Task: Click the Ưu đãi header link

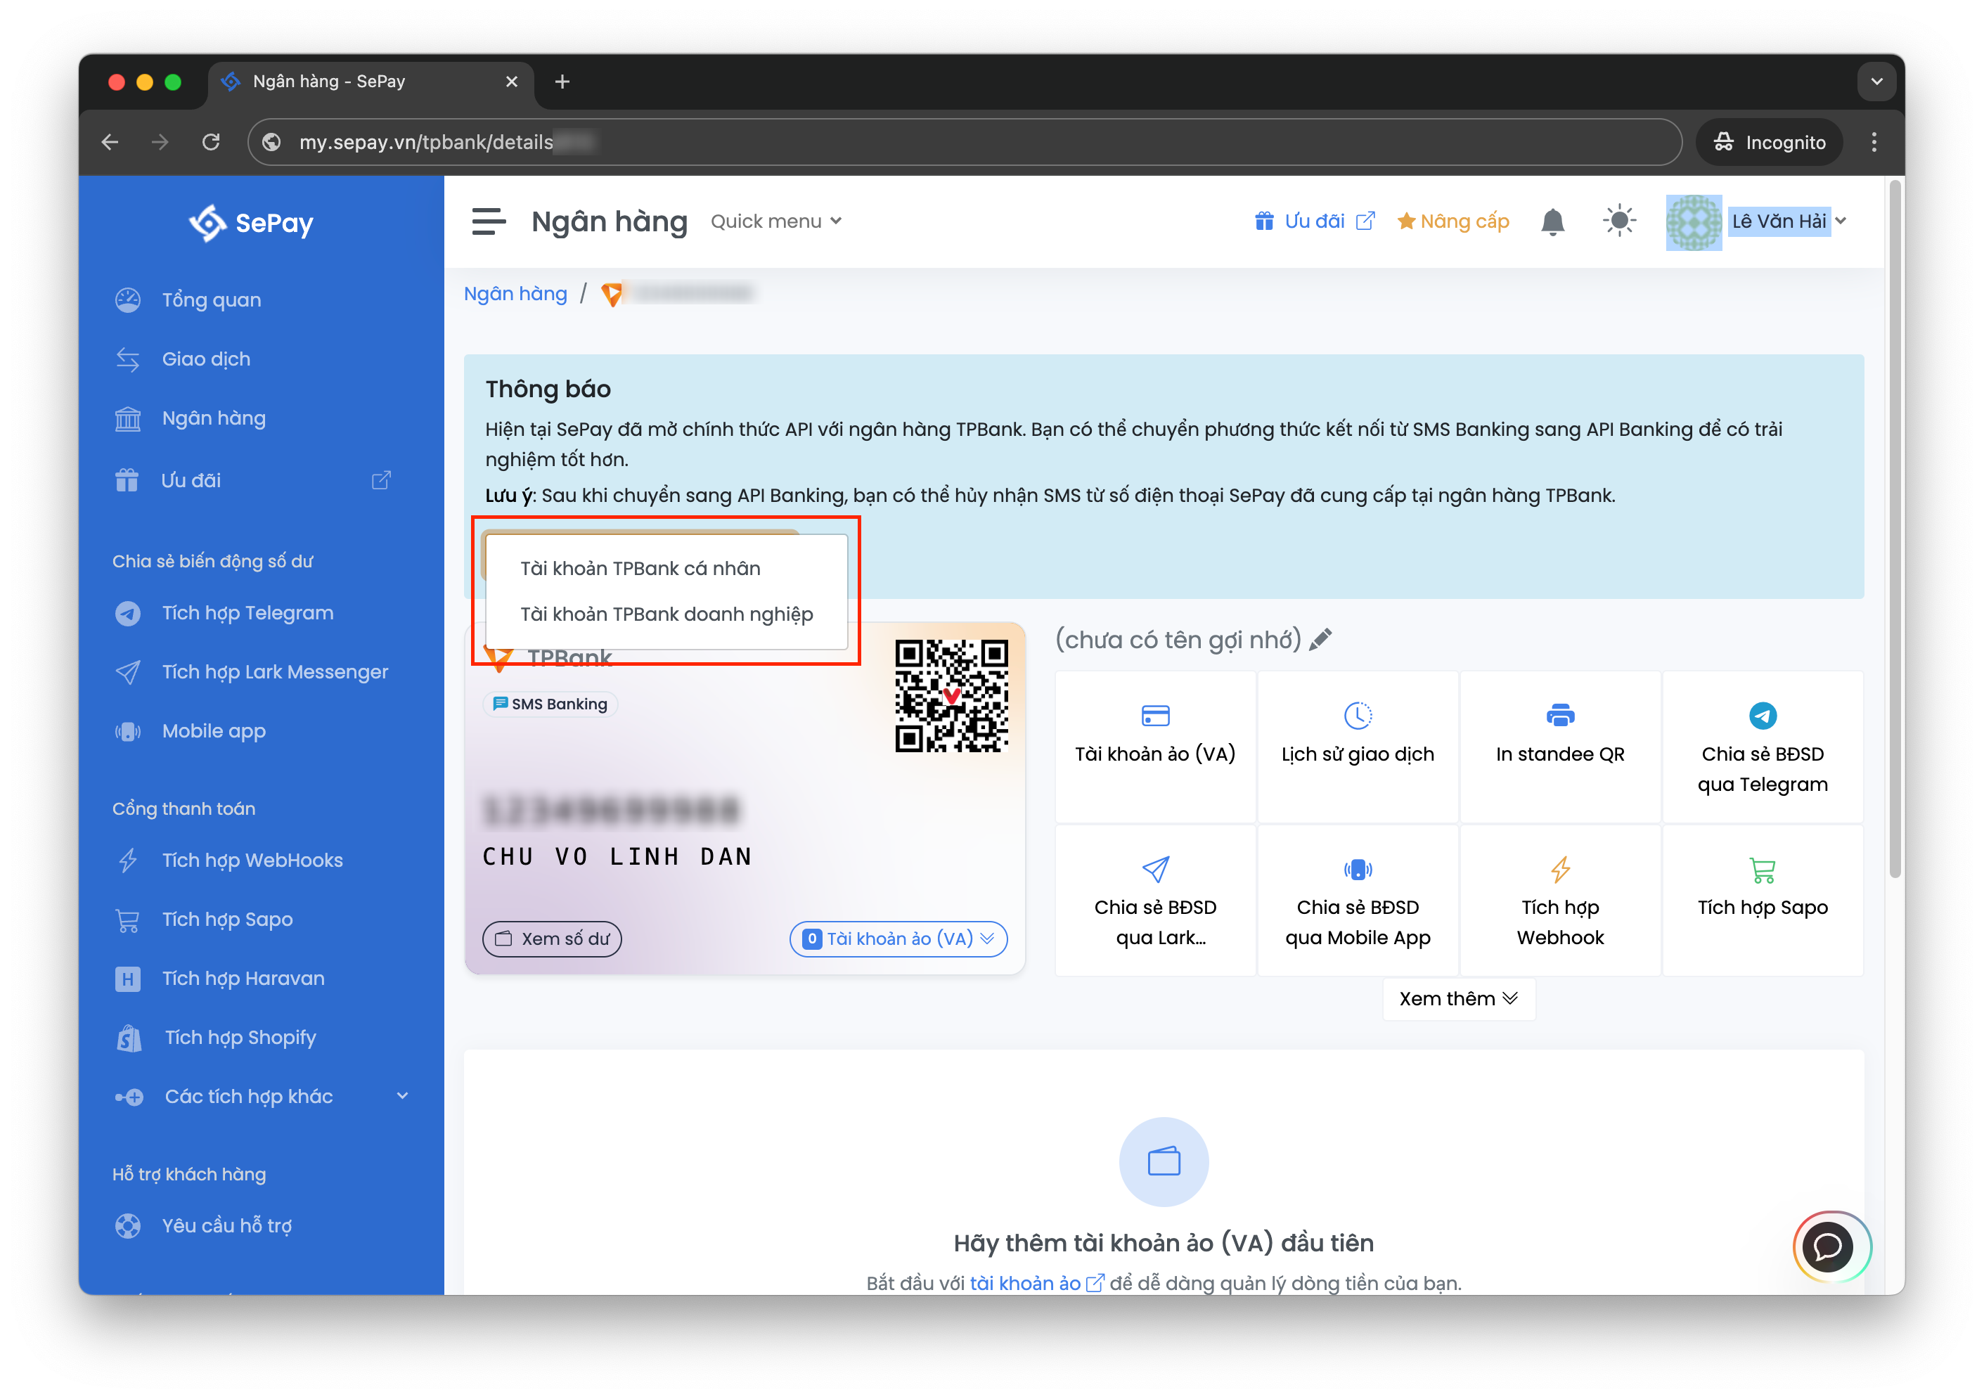Action: click(1313, 221)
